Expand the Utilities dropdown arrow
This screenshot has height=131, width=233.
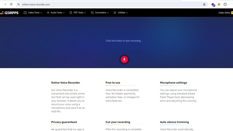coord(127,13)
